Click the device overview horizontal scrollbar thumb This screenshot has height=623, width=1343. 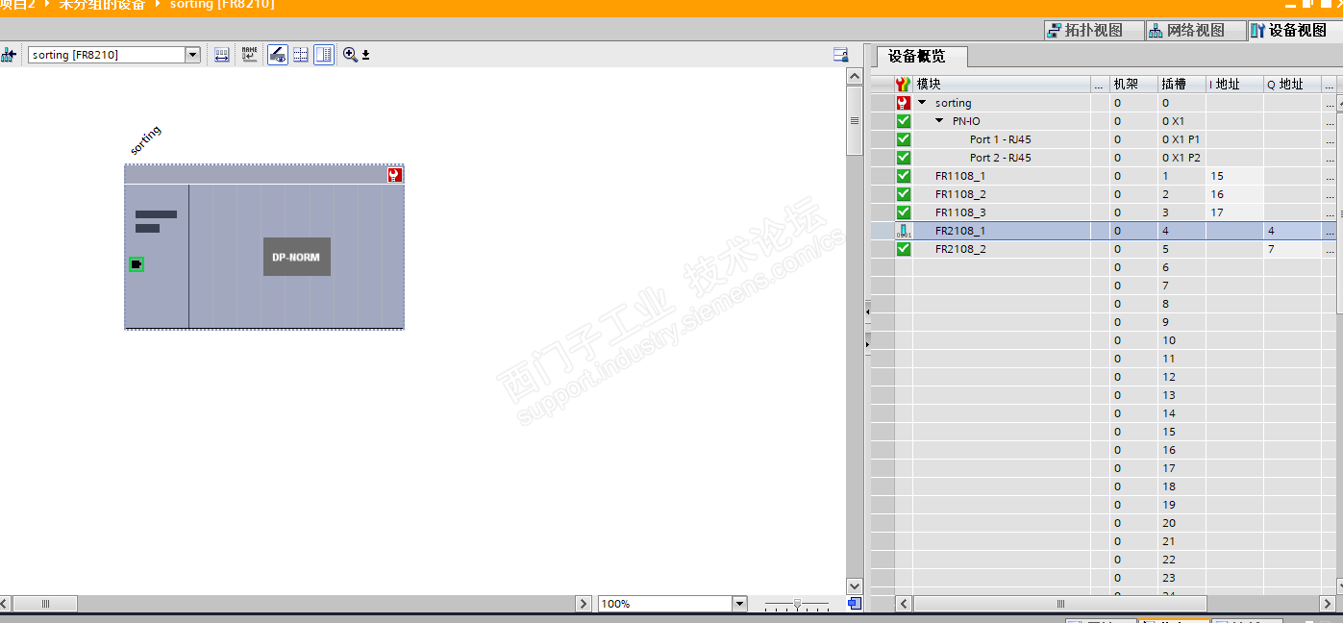[1059, 604]
